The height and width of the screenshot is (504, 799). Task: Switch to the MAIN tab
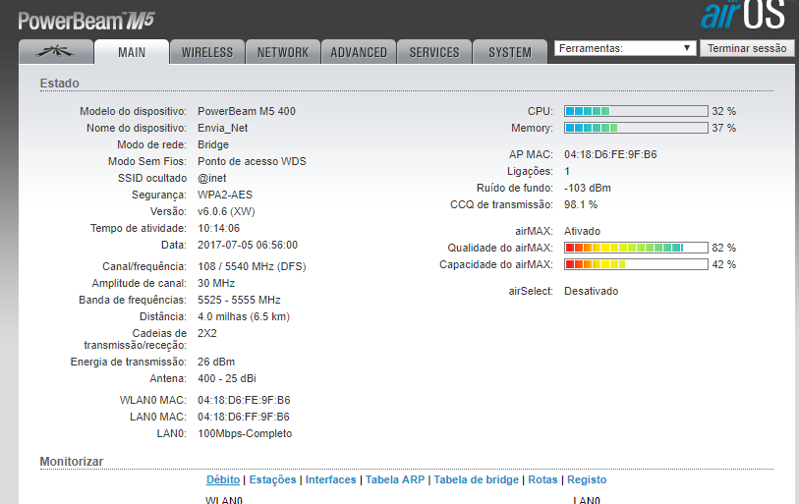132,52
